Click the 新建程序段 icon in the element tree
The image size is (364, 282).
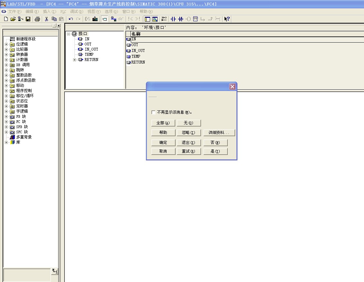pos(12,39)
